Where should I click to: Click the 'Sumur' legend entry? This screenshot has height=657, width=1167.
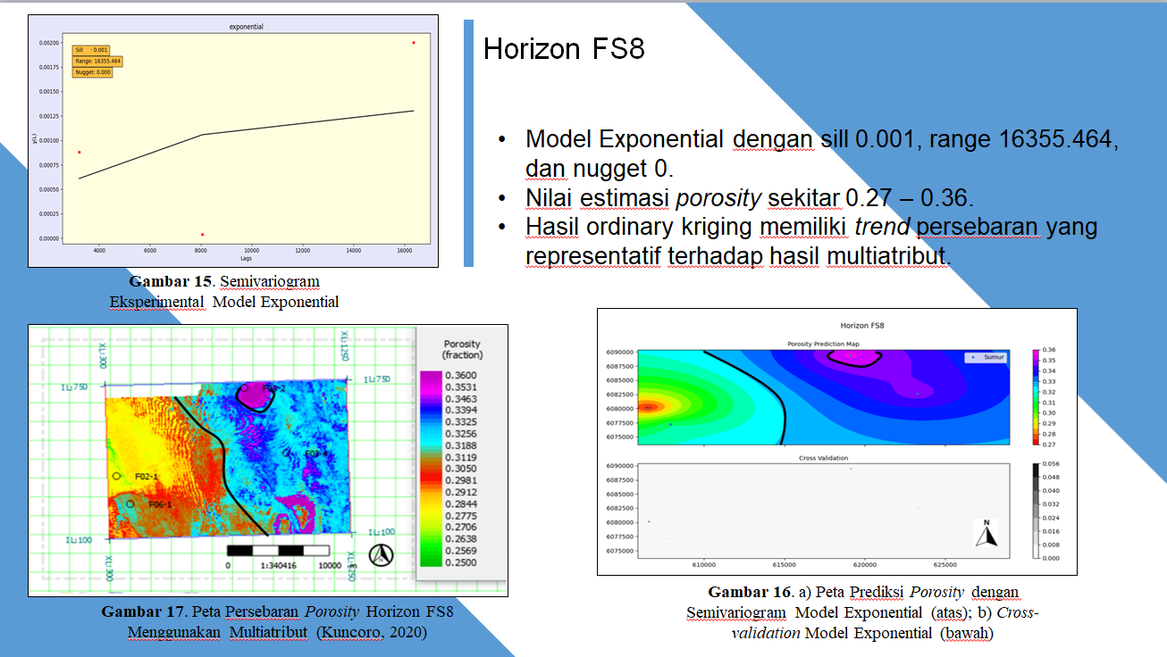pos(987,357)
